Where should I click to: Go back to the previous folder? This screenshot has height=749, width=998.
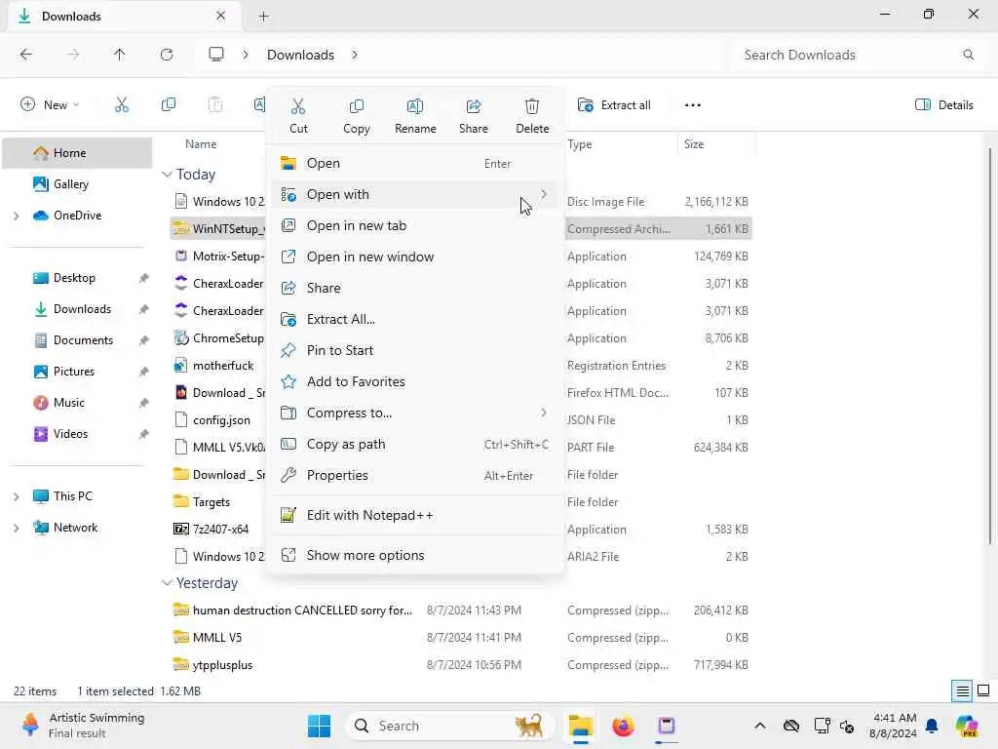pyautogui.click(x=26, y=55)
